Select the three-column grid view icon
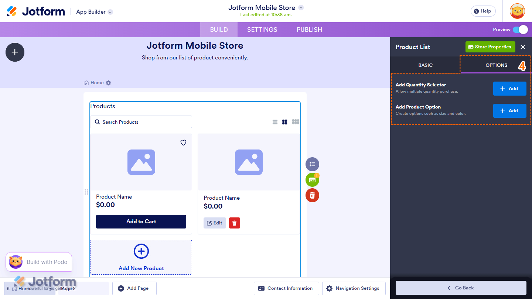The width and height of the screenshot is (532, 299). (x=295, y=121)
